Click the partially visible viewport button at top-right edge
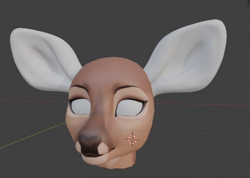The image size is (250, 178). tap(247, 3)
